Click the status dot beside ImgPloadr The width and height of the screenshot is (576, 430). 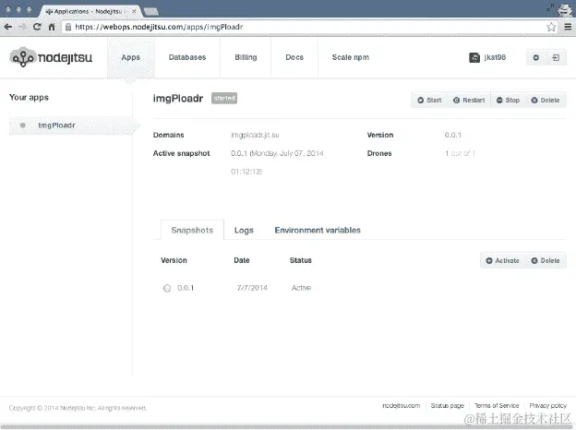tap(23, 125)
